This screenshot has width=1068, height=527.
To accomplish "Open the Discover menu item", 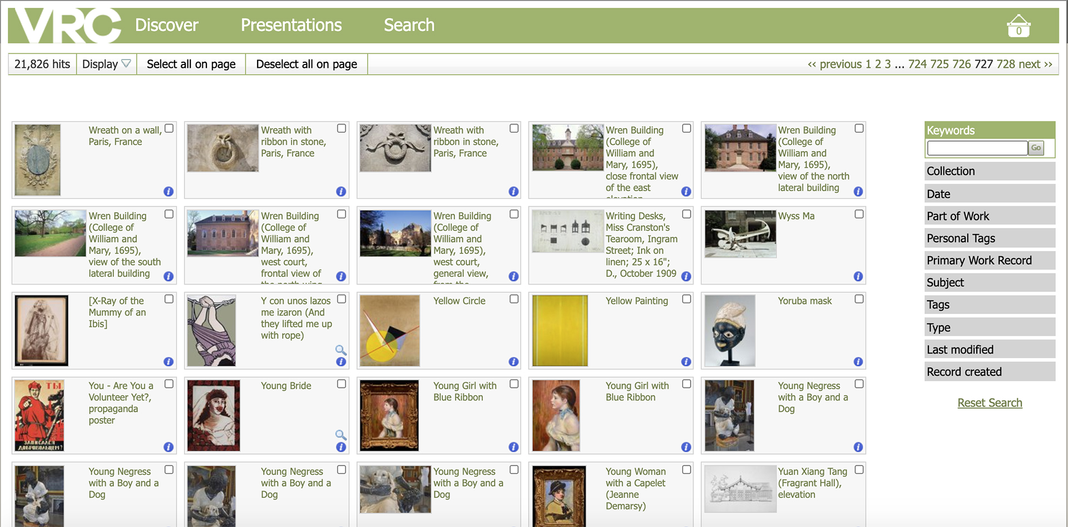I will tap(166, 25).
